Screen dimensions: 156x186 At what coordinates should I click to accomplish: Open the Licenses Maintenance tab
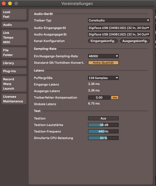pos(14,99)
